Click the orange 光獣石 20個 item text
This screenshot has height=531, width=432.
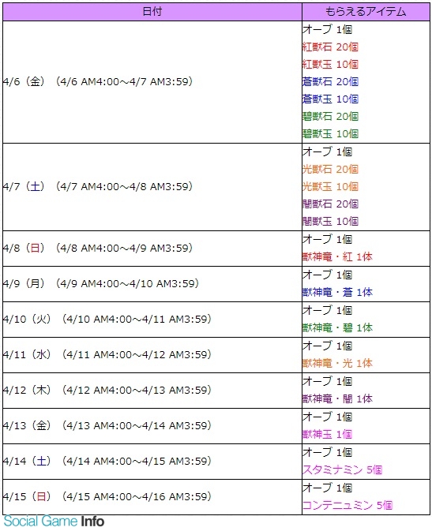pos(330,169)
